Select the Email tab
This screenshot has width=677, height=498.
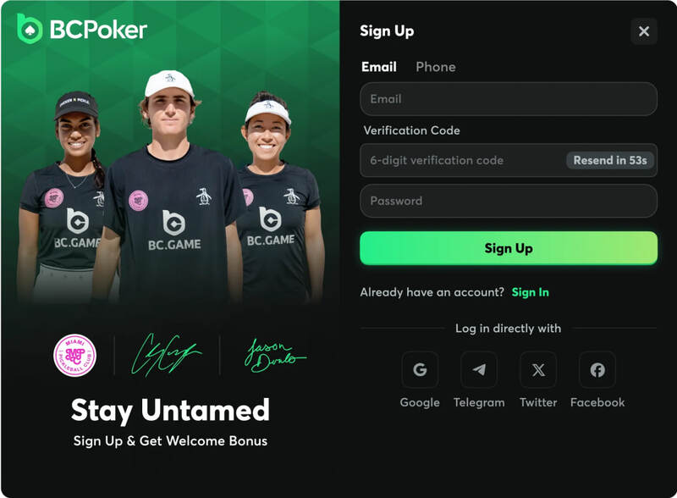pos(379,67)
